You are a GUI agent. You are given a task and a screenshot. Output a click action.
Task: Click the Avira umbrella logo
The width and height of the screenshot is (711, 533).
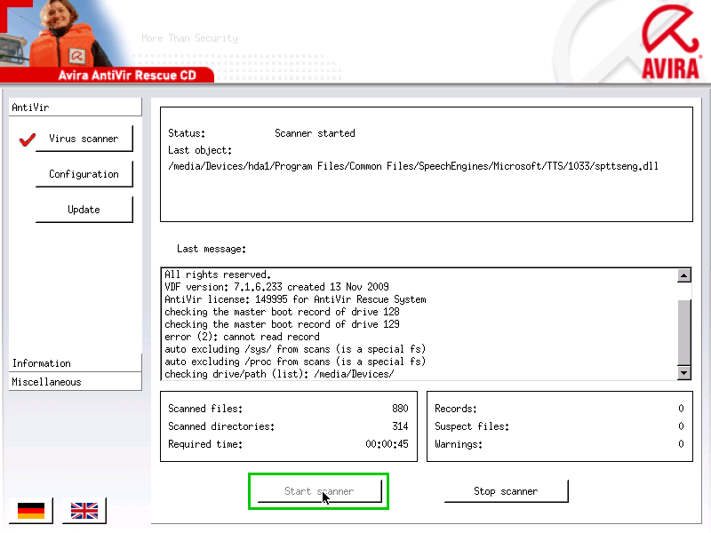pos(670,42)
